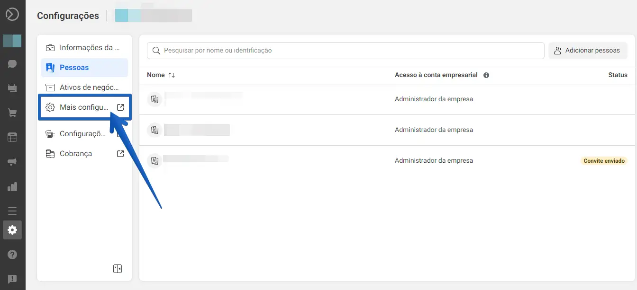Open the All tools hamburger menu
The image size is (637, 290).
[x=12, y=211]
